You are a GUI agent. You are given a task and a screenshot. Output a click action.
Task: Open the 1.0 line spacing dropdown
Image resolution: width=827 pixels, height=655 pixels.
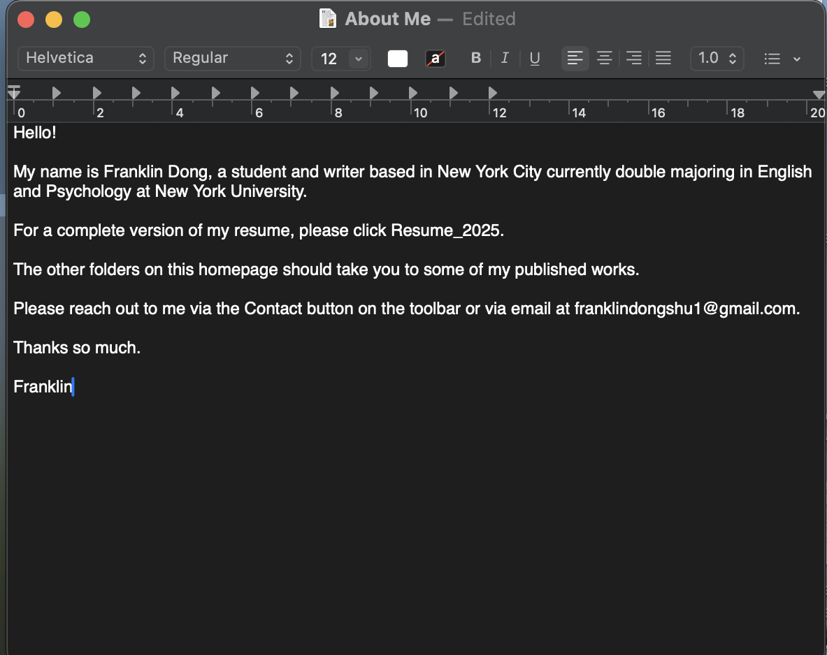(x=717, y=58)
